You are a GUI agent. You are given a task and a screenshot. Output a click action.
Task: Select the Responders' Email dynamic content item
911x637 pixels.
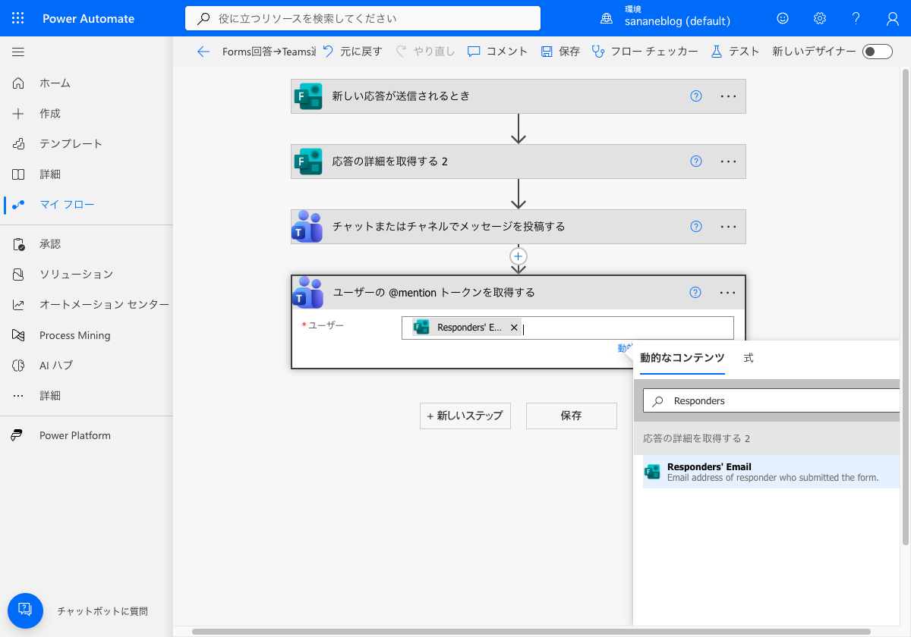pyautogui.click(x=771, y=472)
